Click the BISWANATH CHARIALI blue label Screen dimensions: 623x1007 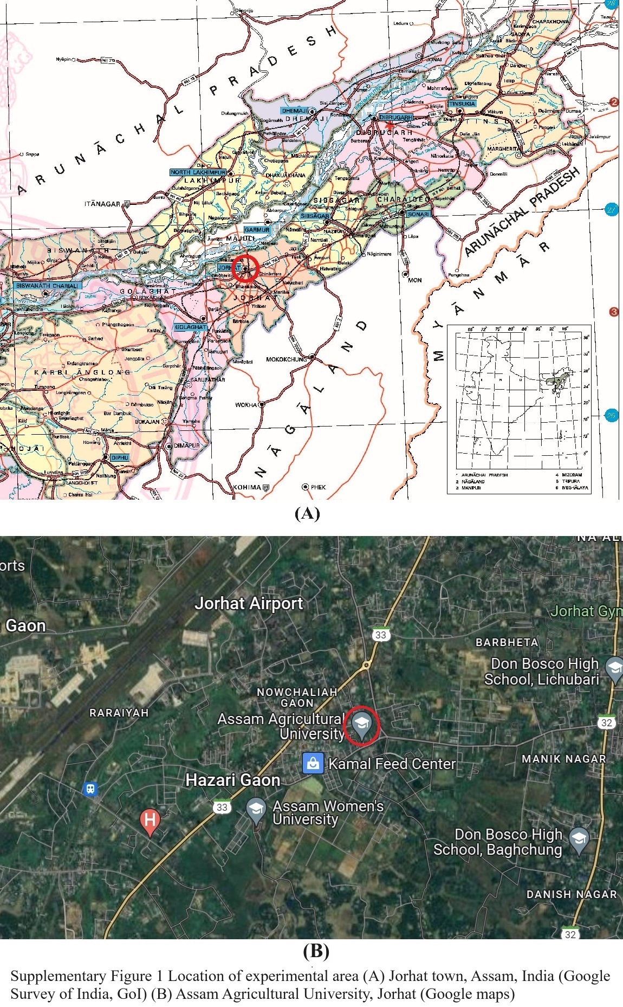(x=47, y=286)
